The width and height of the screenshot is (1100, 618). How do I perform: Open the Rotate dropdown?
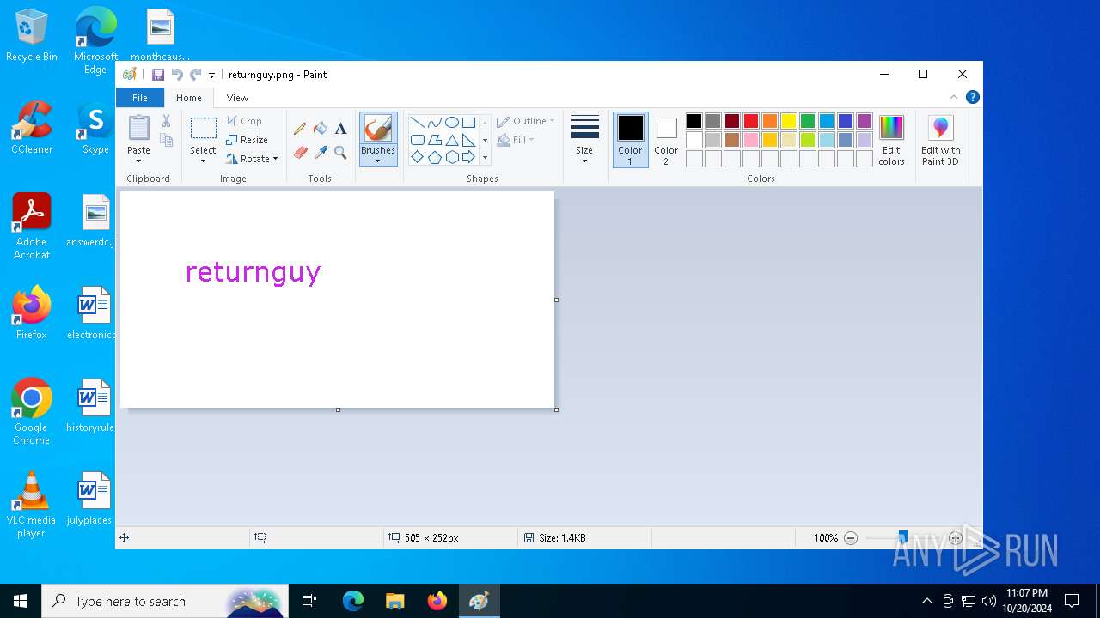point(253,159)
